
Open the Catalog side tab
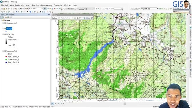point(190,64)
